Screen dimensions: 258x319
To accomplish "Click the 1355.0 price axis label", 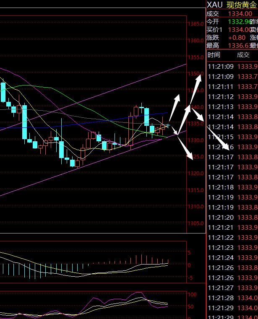I will [x=195, y=57].
